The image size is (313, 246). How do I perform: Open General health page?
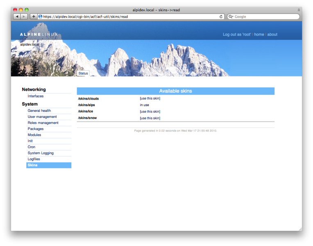(x=39, y=111)
